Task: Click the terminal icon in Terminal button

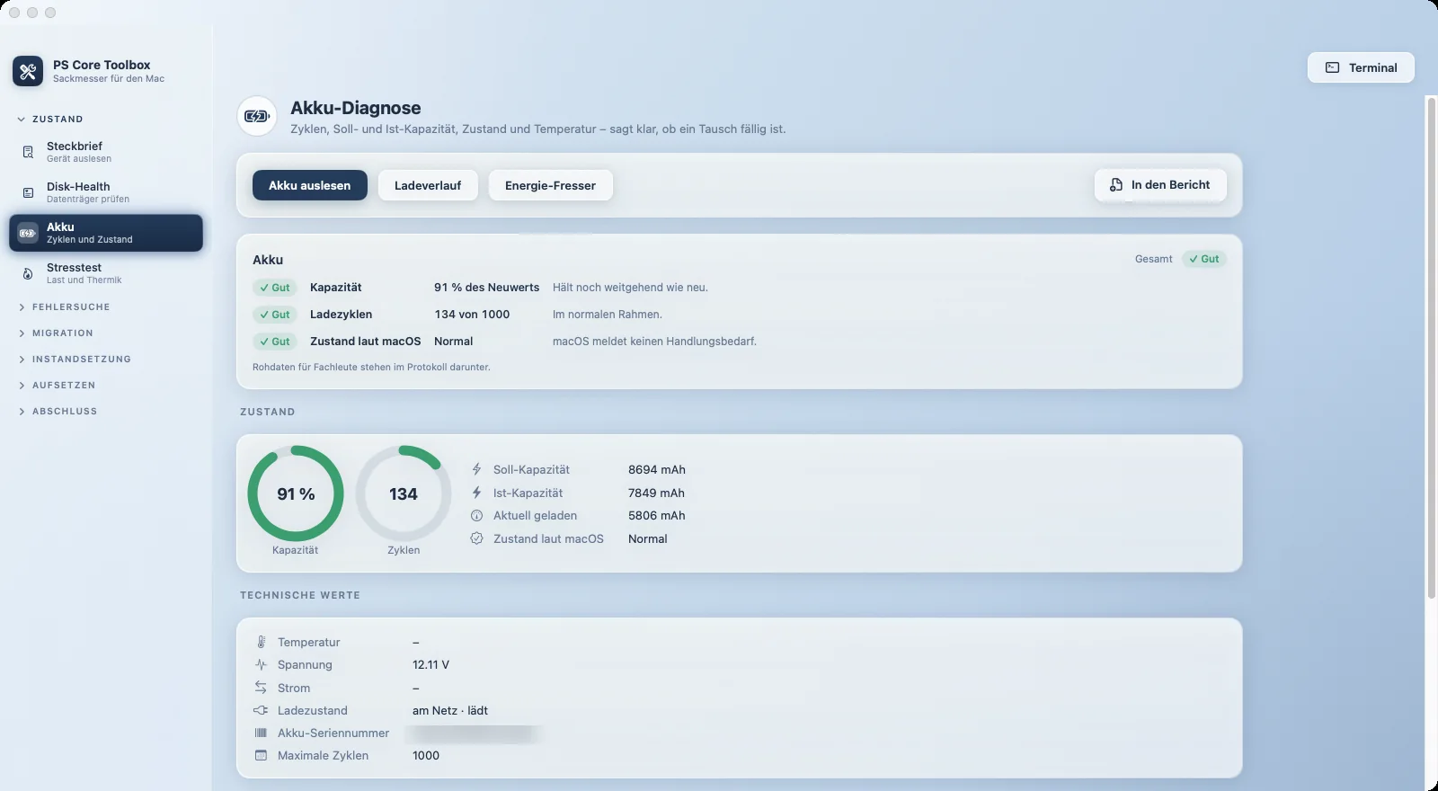Action: tap(1333, 67)
